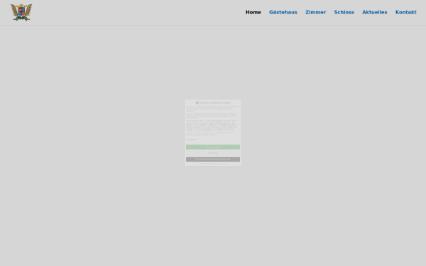The image size is (426, 266).
Task: Navigate to the Schloss page
Action: point(344,12)
